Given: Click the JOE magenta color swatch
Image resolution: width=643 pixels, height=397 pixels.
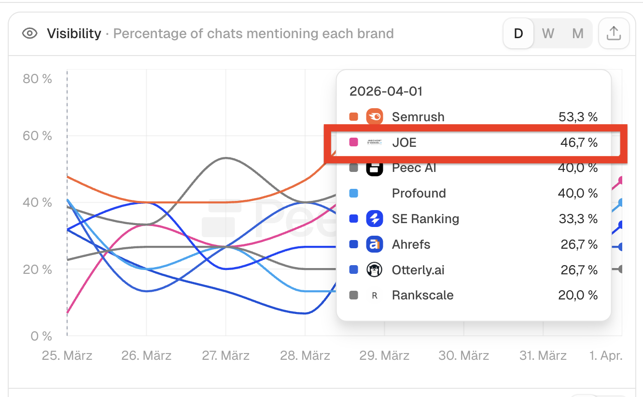Looking at the screenshot, I should [353, 142].
